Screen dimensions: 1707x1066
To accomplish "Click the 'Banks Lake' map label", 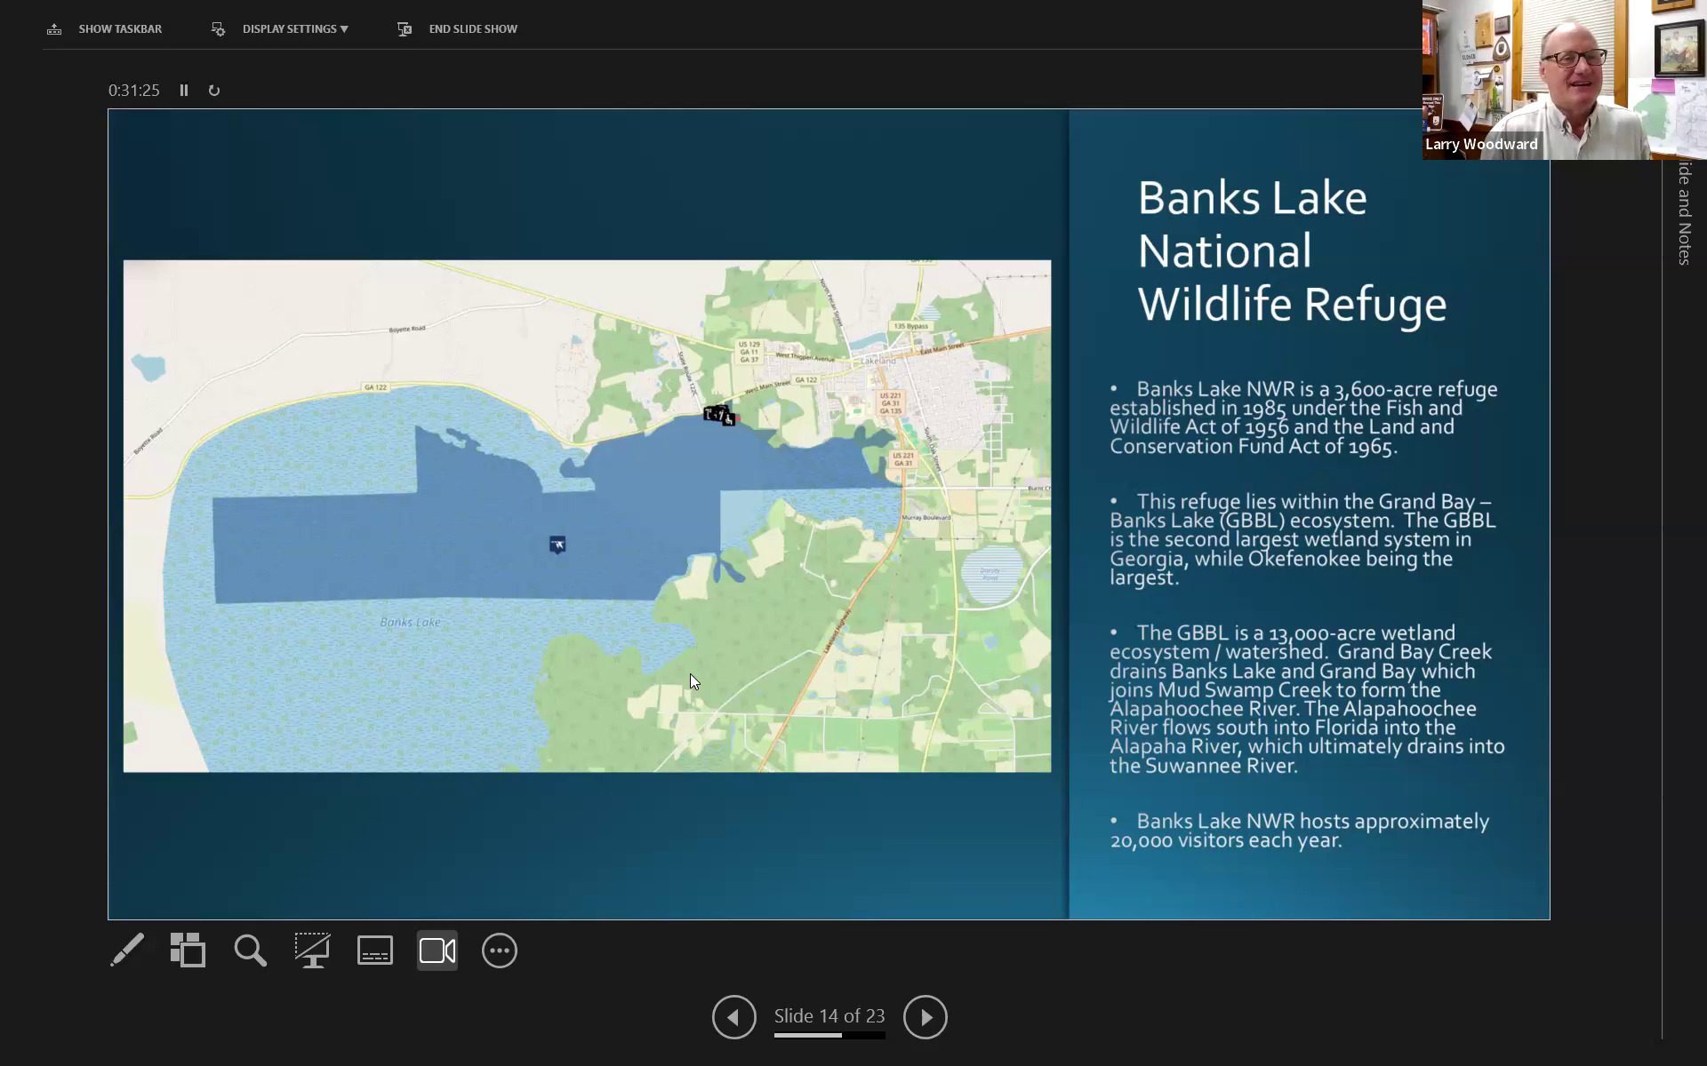I will [410, 622].
